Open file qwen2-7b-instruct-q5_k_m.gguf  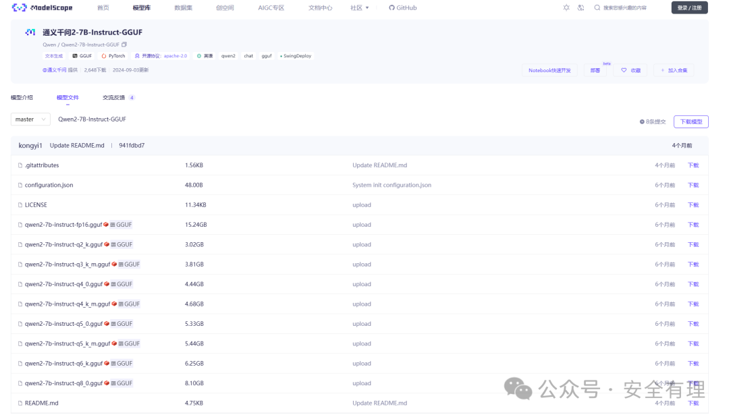[67, 343]
